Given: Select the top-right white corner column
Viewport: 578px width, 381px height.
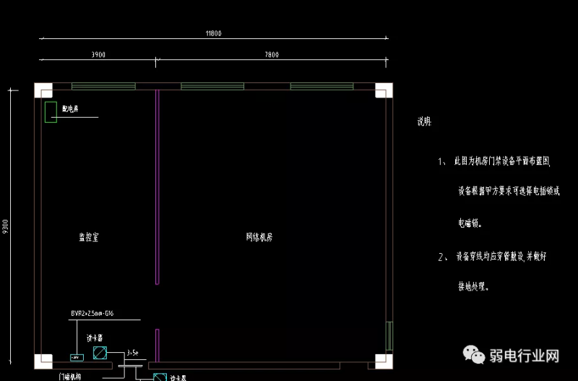Looking at the screenshot, I should 383,90.
